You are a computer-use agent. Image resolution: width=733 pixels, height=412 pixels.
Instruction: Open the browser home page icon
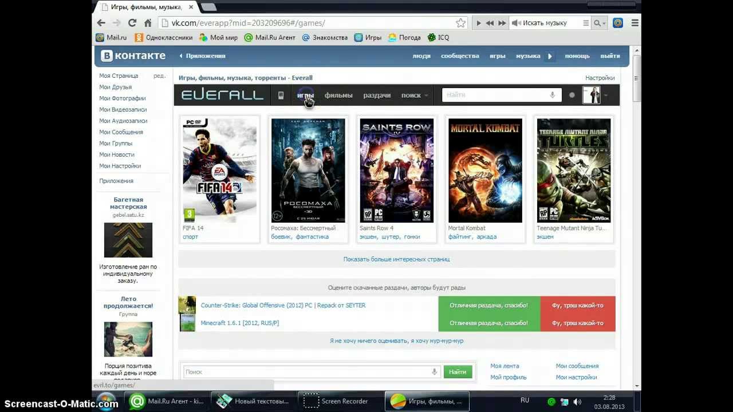pyautogui.click(x=148, y=23)
